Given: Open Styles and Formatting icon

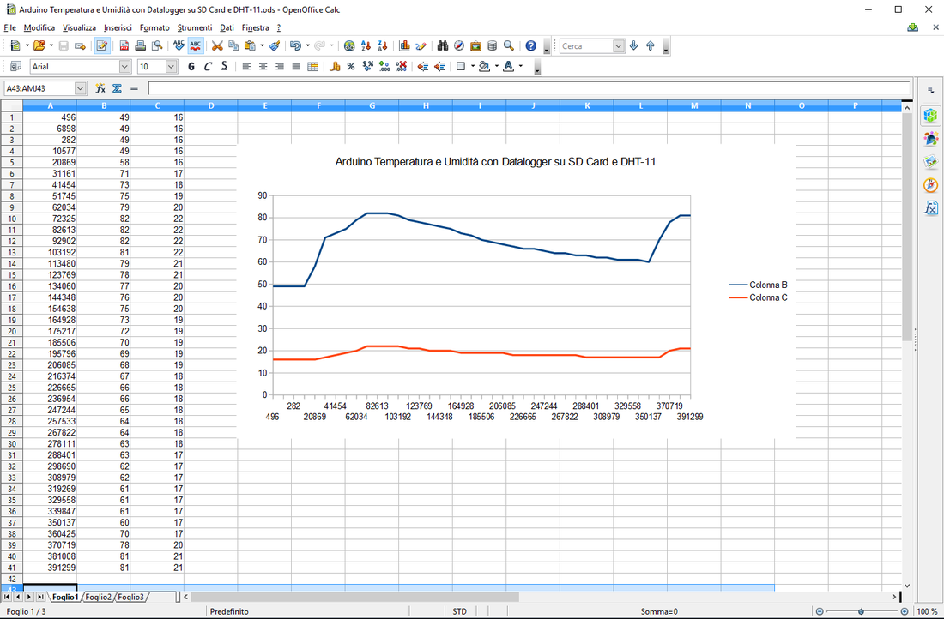Looking at the screenshot, I should 15,67.
